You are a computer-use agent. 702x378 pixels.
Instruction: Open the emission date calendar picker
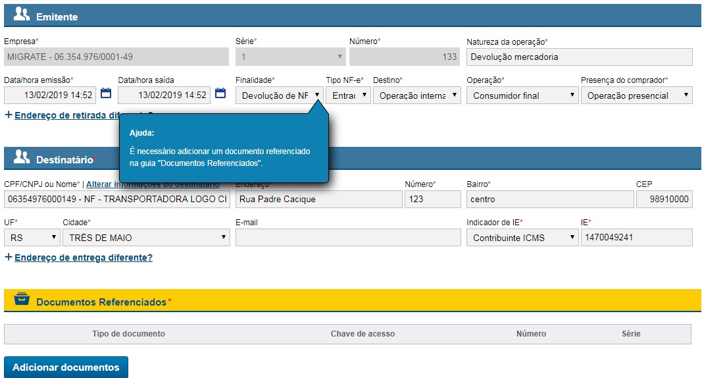[106, 94]
